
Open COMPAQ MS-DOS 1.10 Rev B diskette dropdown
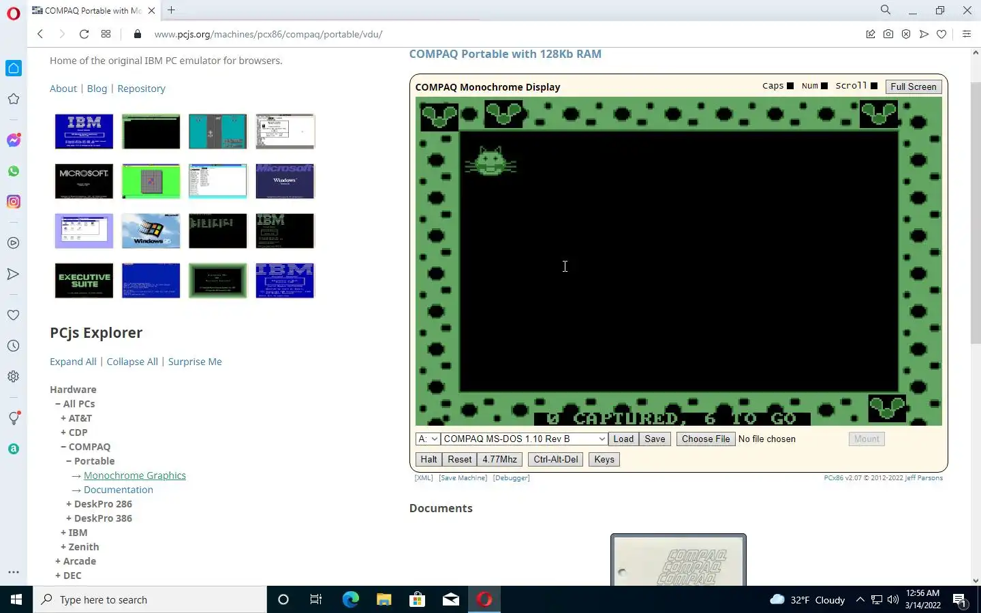point(524,439)
